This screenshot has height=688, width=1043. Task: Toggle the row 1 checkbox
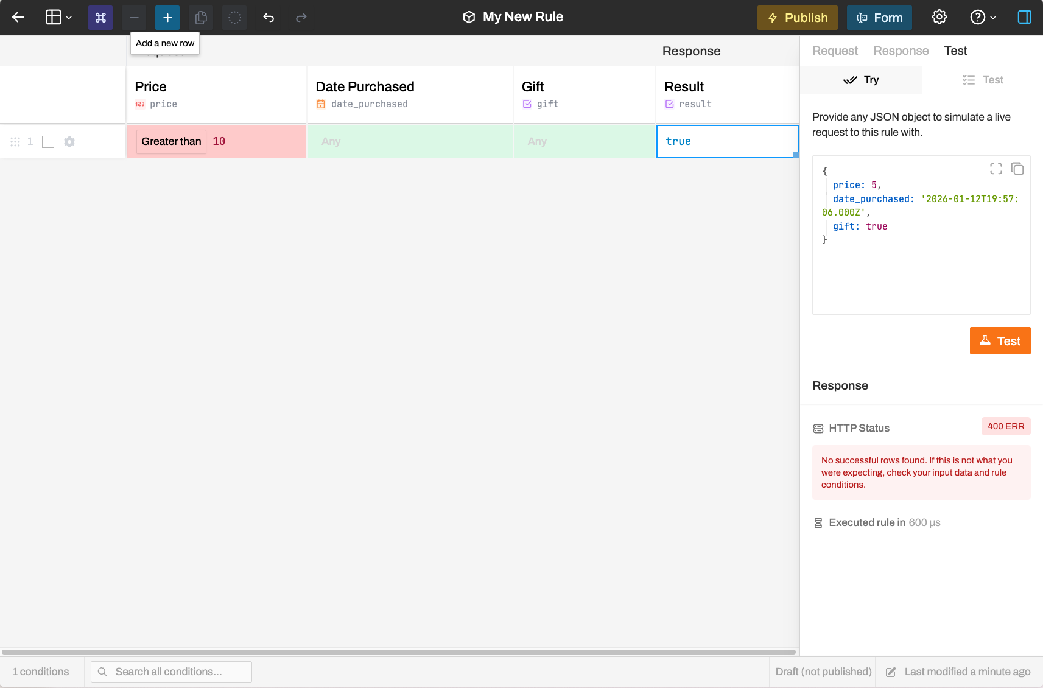pyautogui.click(x=48, y=142)
